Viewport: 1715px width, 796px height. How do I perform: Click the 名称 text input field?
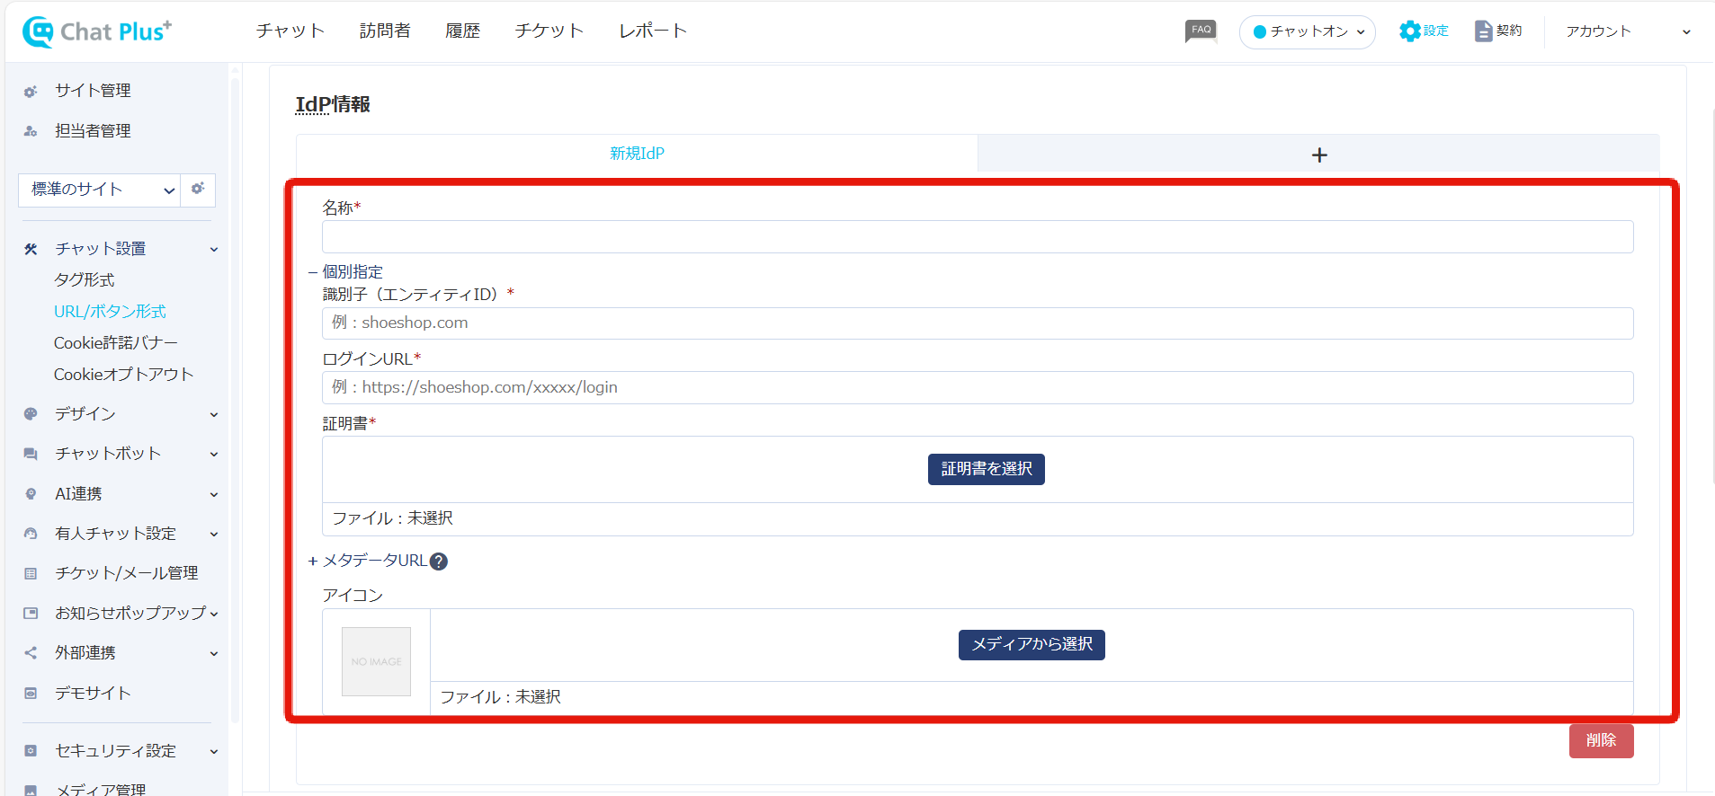pyautogui.click(x=977, y=237)
